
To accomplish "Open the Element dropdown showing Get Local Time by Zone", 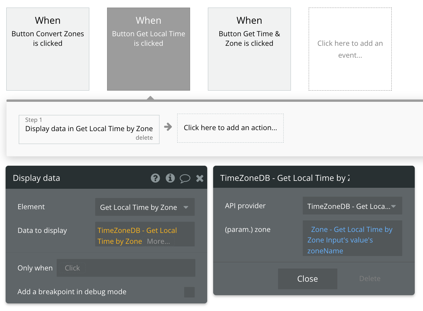I will (145, 207).
